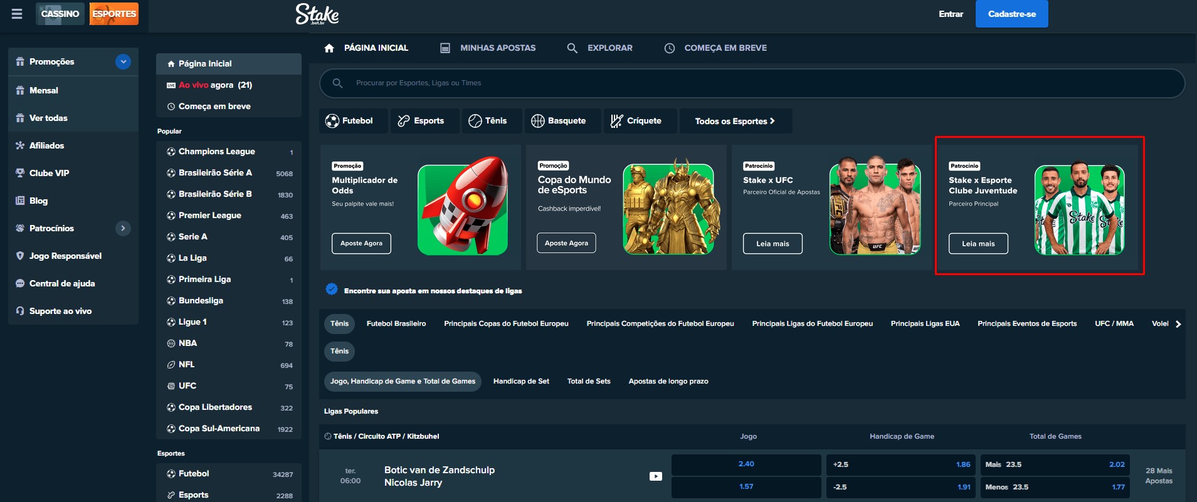Click the search field for sports and leagues
Image resolution: width=1197 pixels, height=502 pixels.
pos(752,83)
